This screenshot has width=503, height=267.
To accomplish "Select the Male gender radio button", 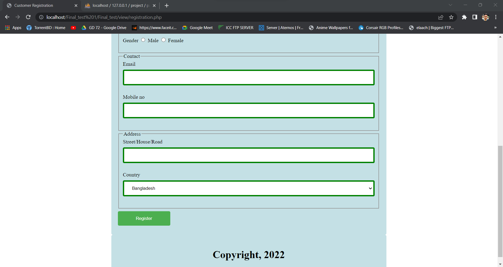I will click(143, 40).
